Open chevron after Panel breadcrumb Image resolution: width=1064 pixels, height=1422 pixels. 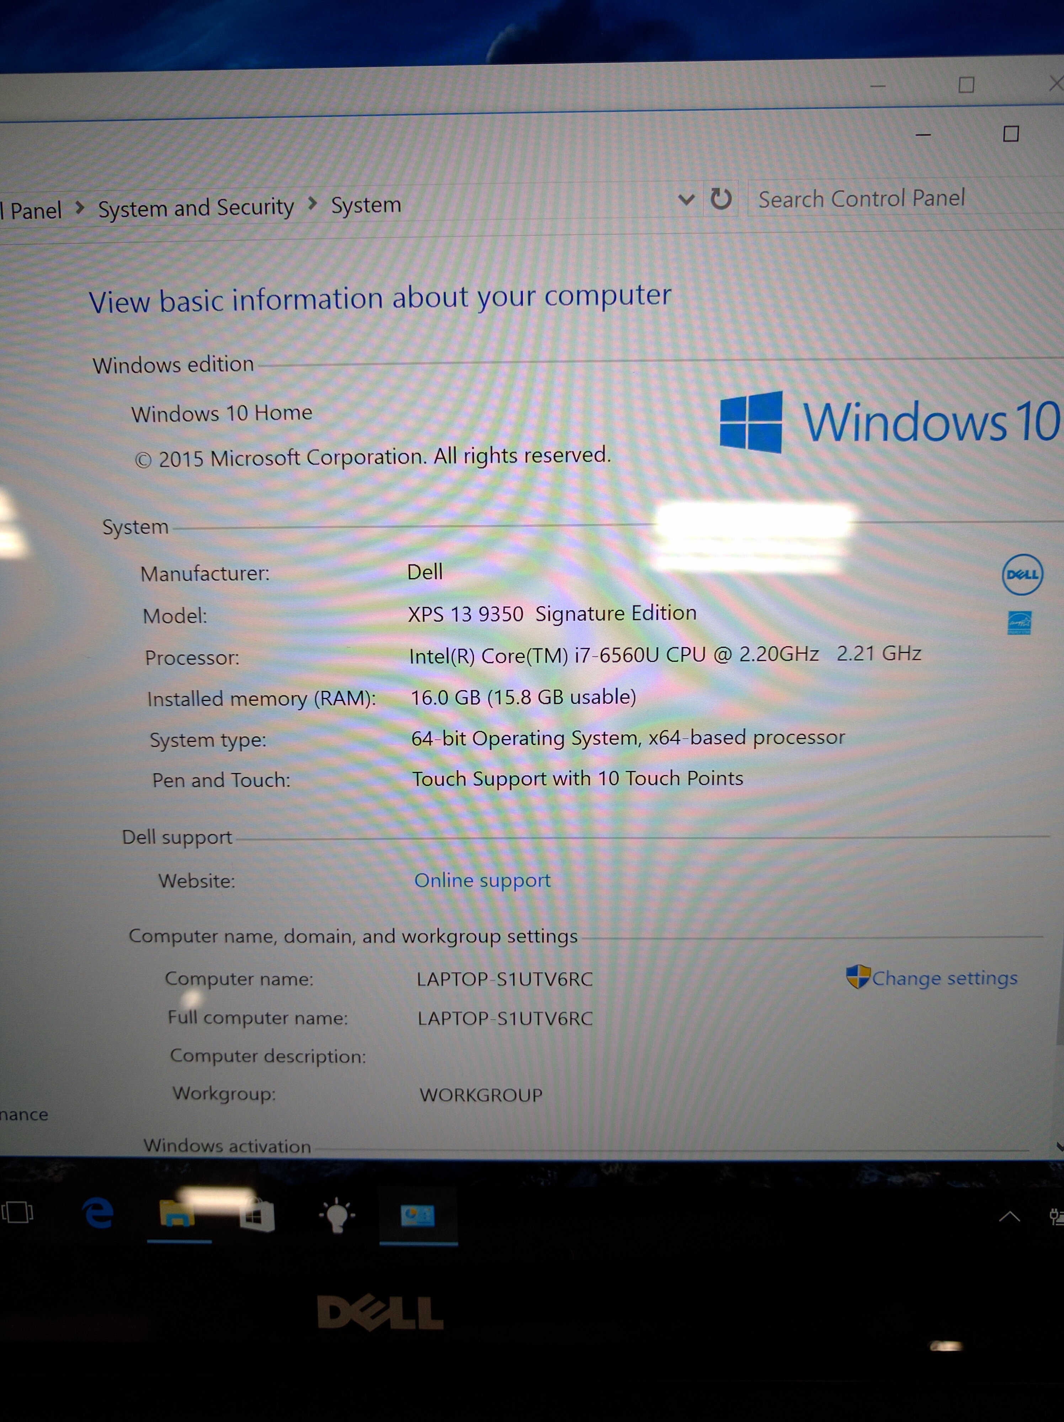pyautogui.click(x=80, y=208)
